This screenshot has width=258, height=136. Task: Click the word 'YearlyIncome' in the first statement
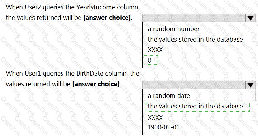click(96, 7)
